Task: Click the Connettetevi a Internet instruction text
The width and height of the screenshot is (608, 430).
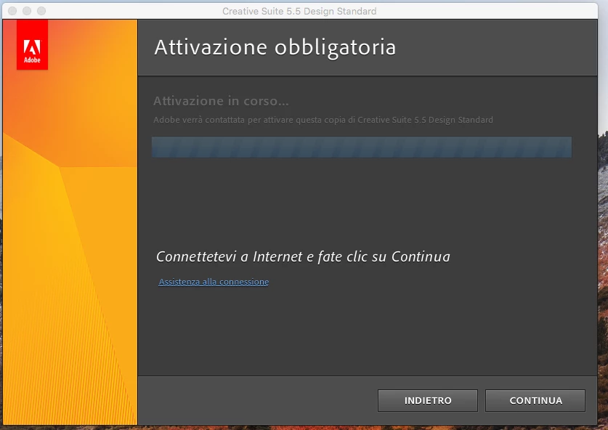Action: pyautogui.click(x=303, y=256)
